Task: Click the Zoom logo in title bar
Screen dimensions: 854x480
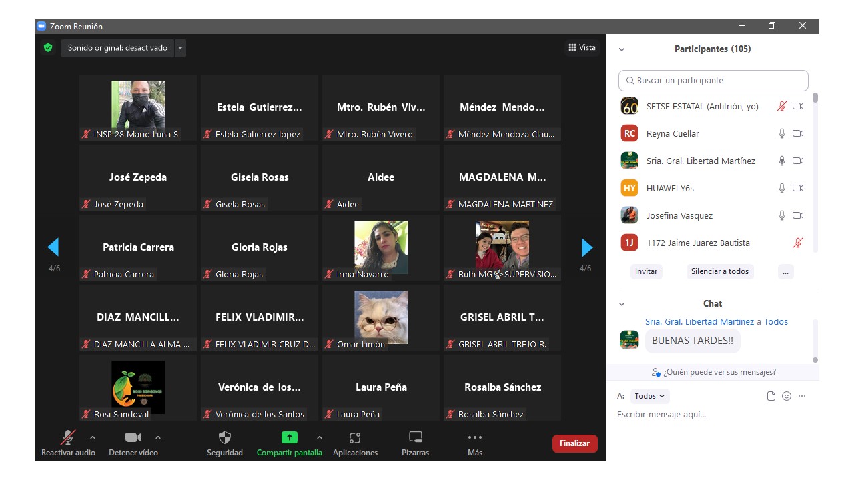Action: point(41,26)
